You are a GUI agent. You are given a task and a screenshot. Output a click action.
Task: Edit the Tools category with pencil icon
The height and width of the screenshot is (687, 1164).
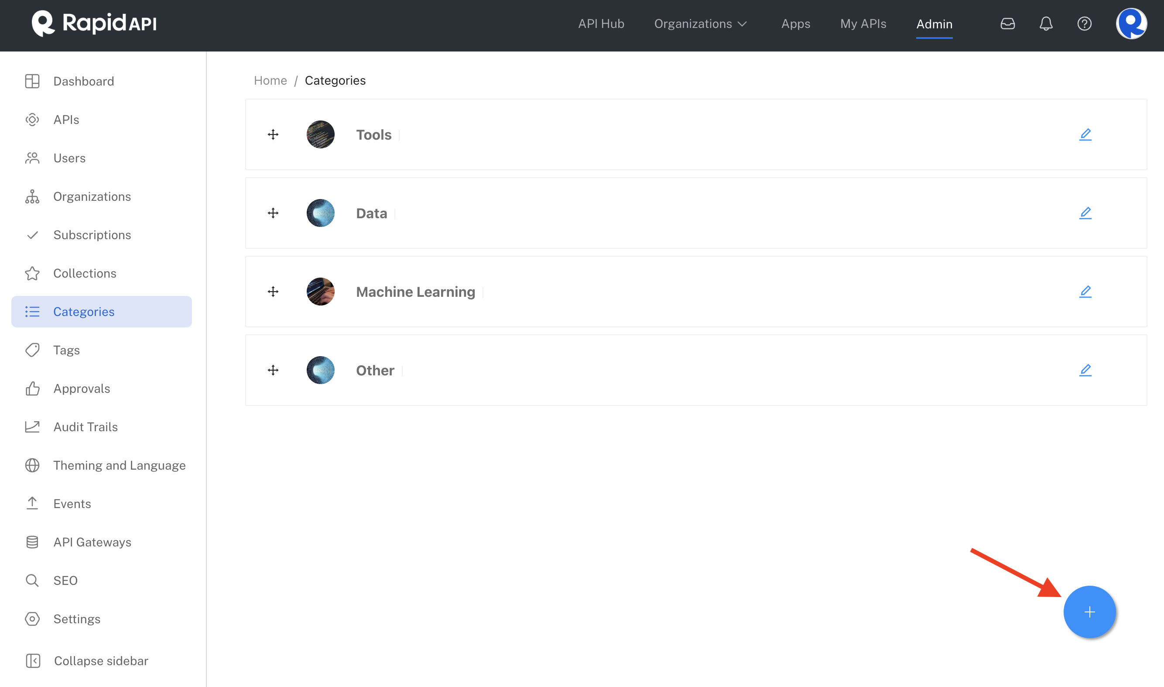1085,135
